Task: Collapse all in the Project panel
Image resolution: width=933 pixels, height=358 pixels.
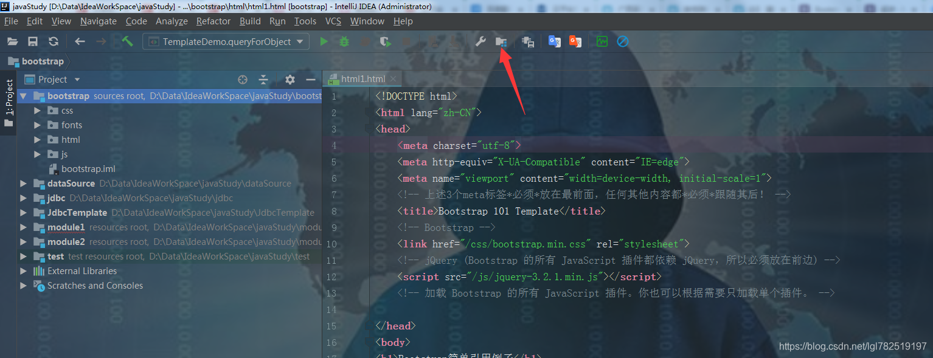Action: pyautogui.click(x=263, y=80)
